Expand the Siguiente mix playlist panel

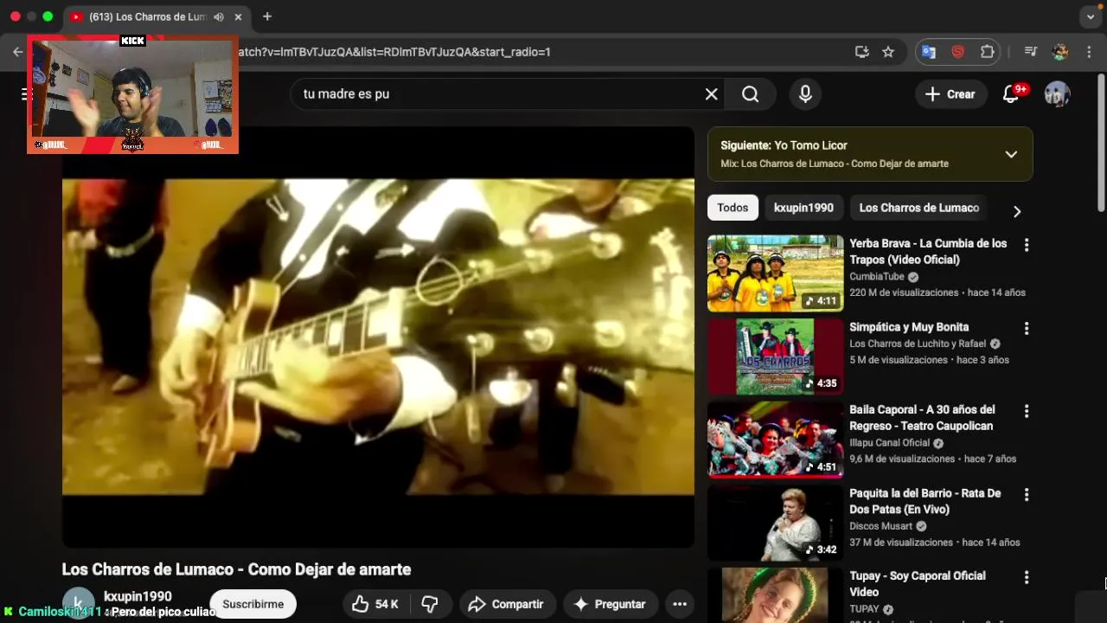pyautogui.click(x=1011, y=154)
